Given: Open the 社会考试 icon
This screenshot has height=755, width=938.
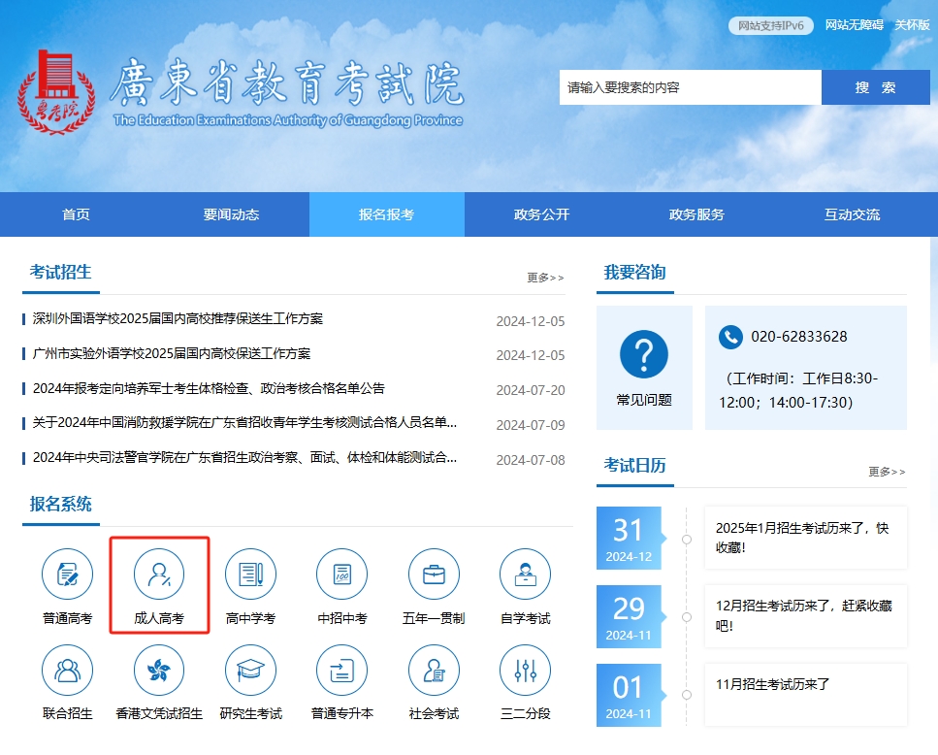Looking at the screenshot, I should [434, 670].
